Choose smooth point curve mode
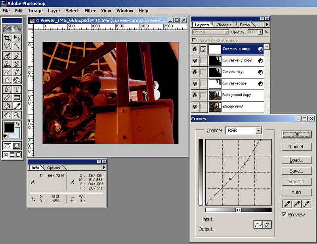Screen dimensions: 317x244 tap(258, 225)
